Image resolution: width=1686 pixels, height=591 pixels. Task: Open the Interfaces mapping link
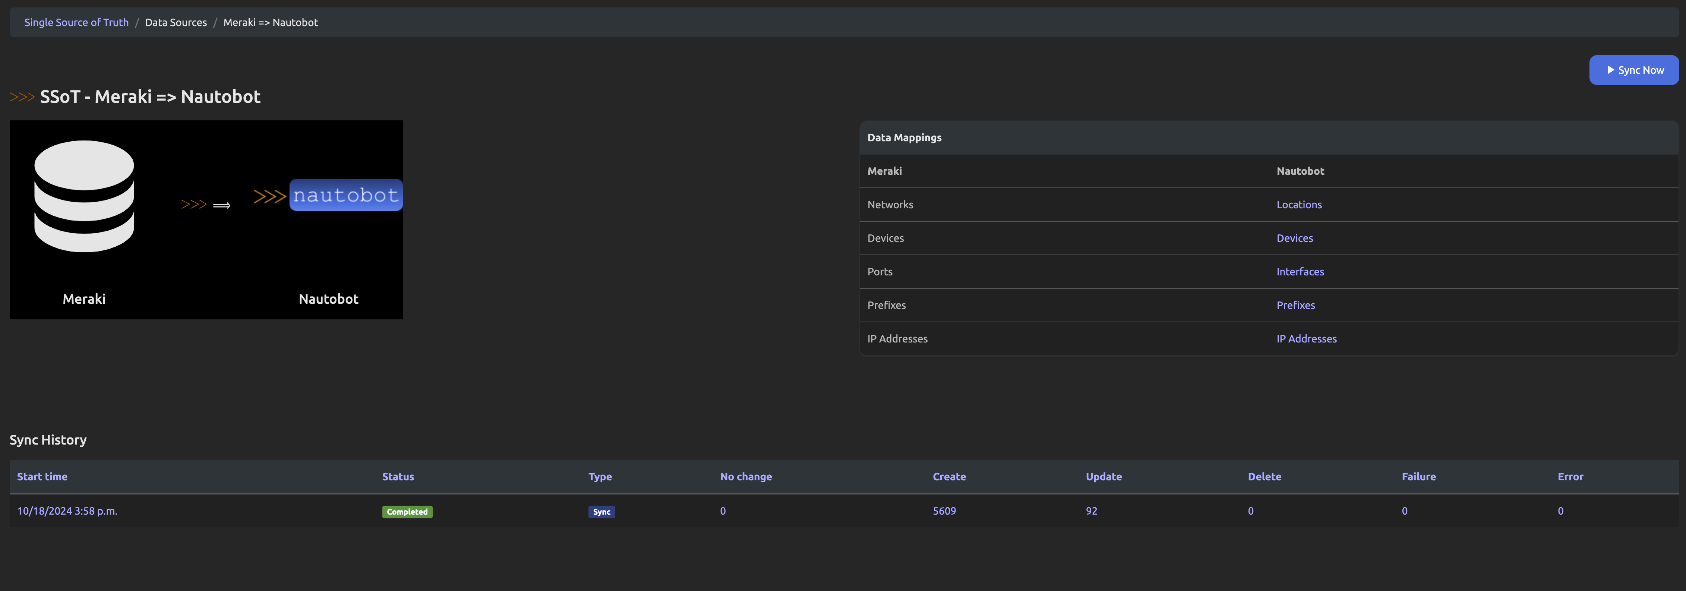(1299, 272)
